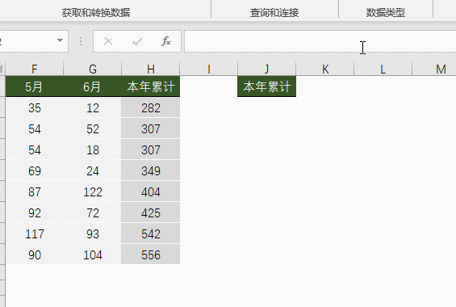Select the cell with value 72
The height and width of the screenshot is (307, 456).
point(93,212)
